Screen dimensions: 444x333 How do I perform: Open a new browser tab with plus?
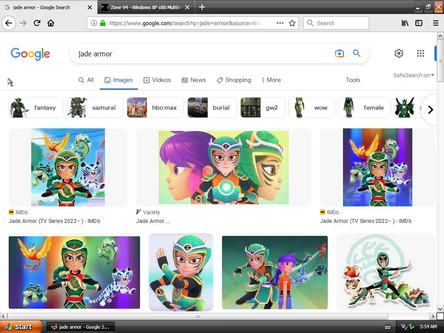[x=202, y=7]
